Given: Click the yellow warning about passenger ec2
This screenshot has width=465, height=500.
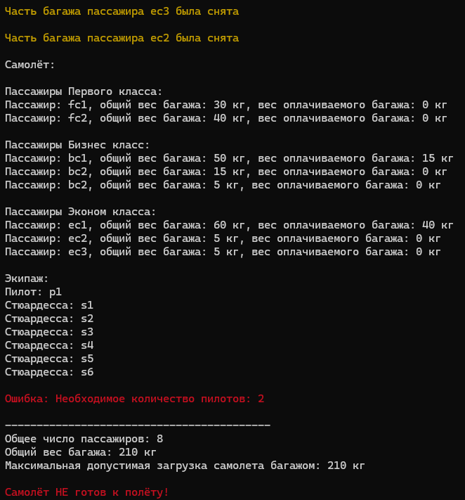Looking at the screenshot, I should pyautogui.click(x=122, y=38).
